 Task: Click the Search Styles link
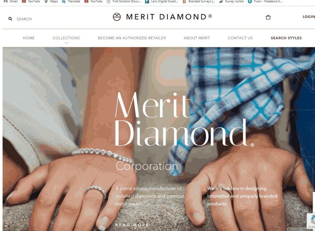(286, 38)
